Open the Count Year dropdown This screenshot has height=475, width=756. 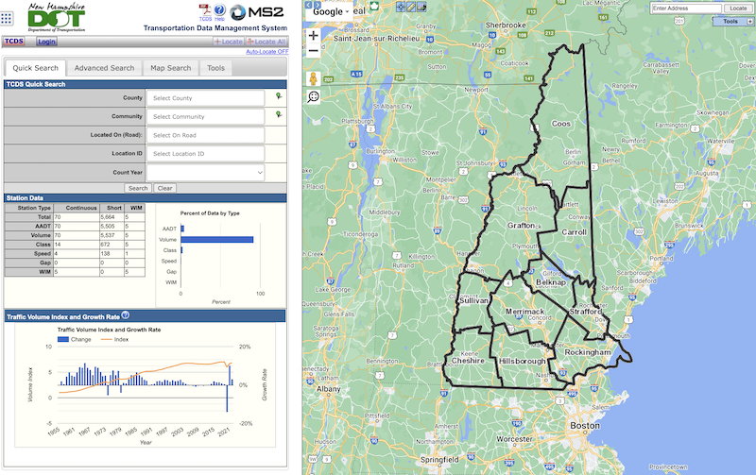tap(205, 173)
